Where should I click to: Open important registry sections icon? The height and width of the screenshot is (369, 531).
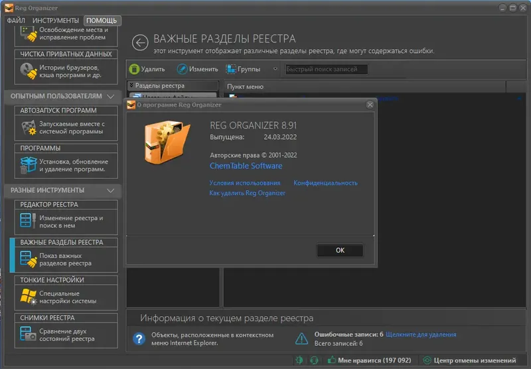coord(29,259)
